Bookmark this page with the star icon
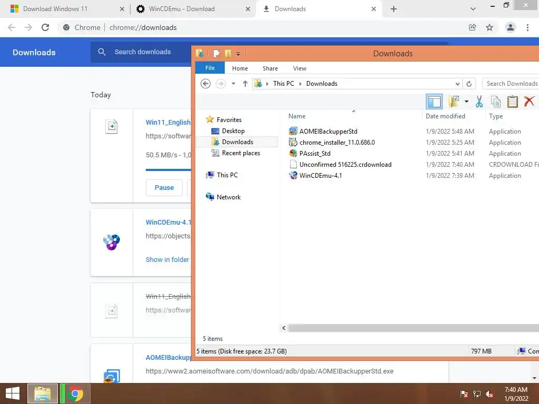Screen dimensions: 539x404 click(490, 27)
